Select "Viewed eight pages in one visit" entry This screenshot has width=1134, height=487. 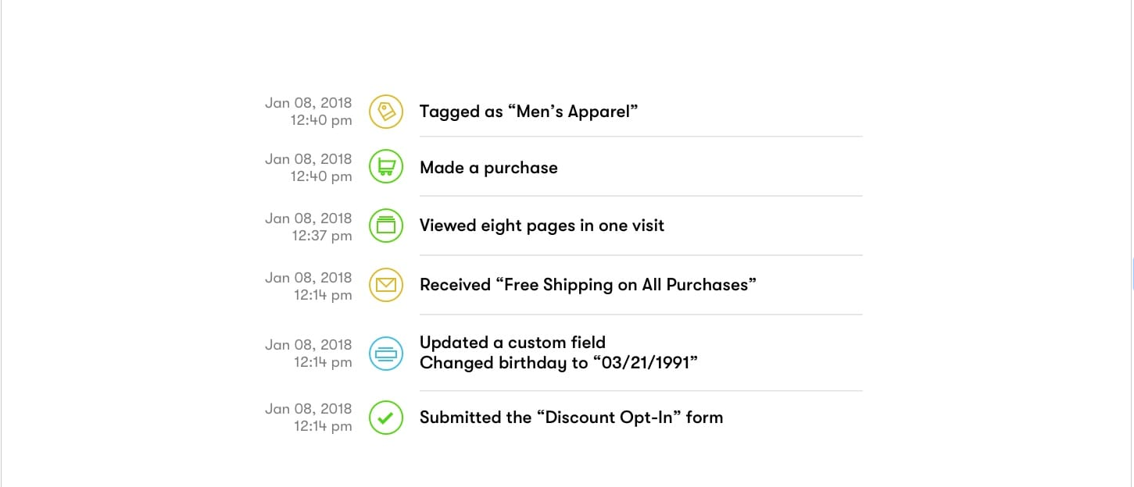[x=542, y=226]
